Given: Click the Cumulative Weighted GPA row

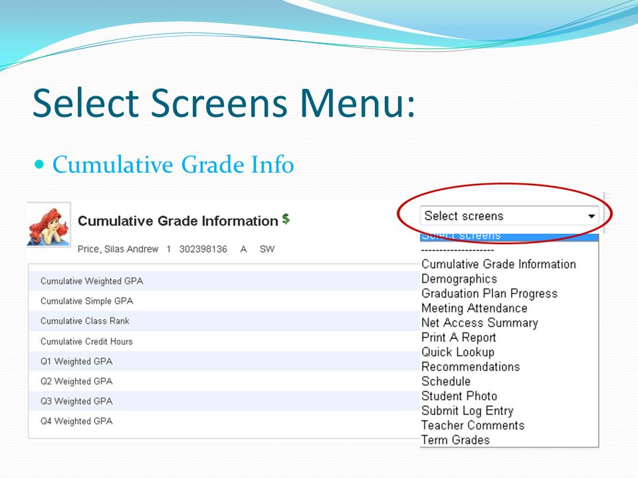Looking at the screenshot, I should pyautogui.click(x=224, y=281).
